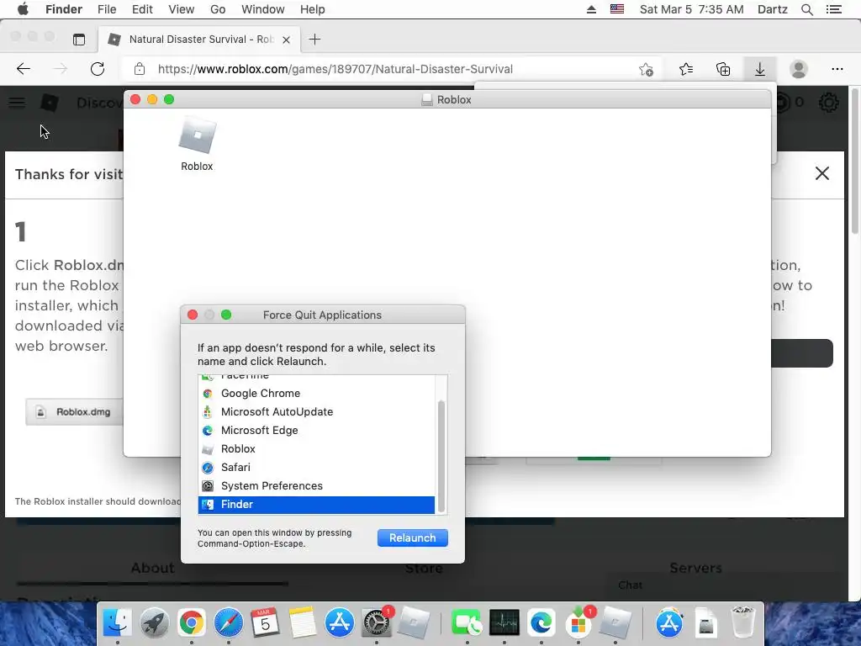Viewport: 861px width, 646px height.
Task: Select the Natural Disaster Survival tab
Action: pyautogui.click(x=198, y=40)
